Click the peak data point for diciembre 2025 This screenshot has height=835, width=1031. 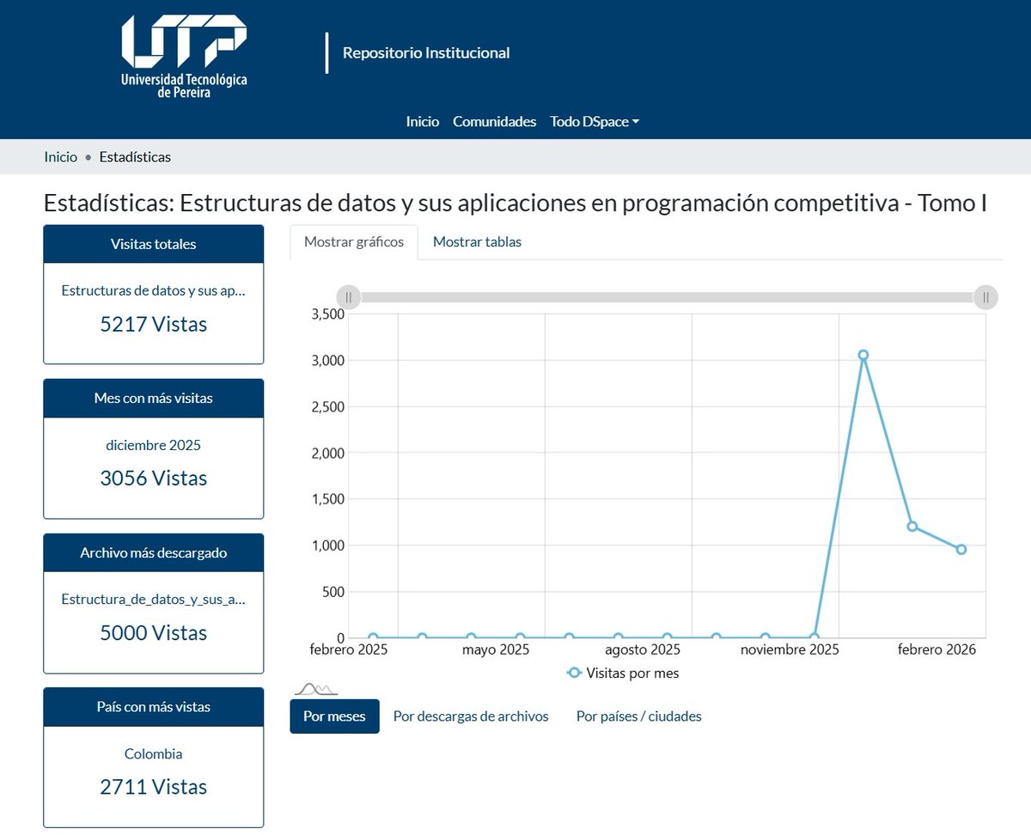click(863, 354)
